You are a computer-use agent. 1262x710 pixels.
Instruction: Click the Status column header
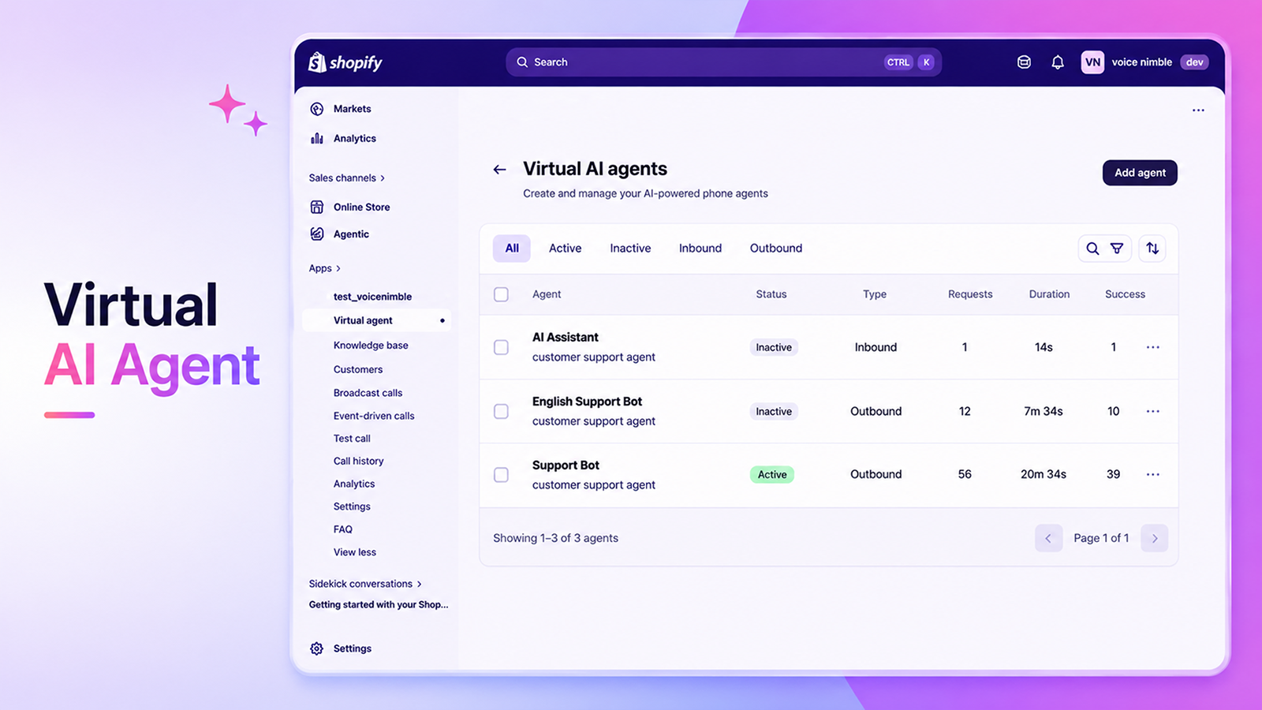pos(771,294)
